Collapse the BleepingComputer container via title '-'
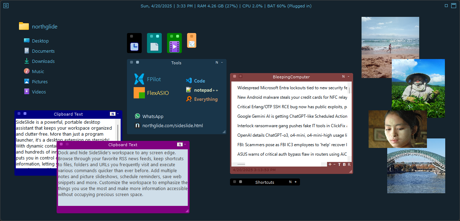The image size is (460, 221). coord(349,77)
